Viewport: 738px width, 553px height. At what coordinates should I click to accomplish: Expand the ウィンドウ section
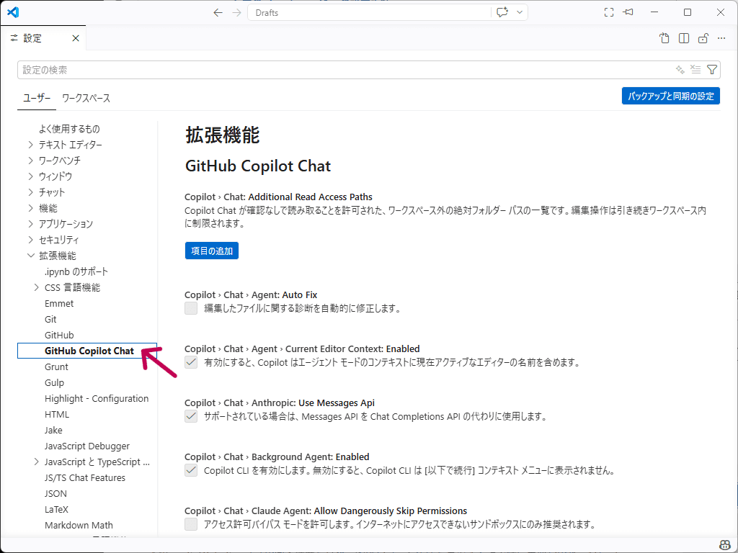(30, 176)
